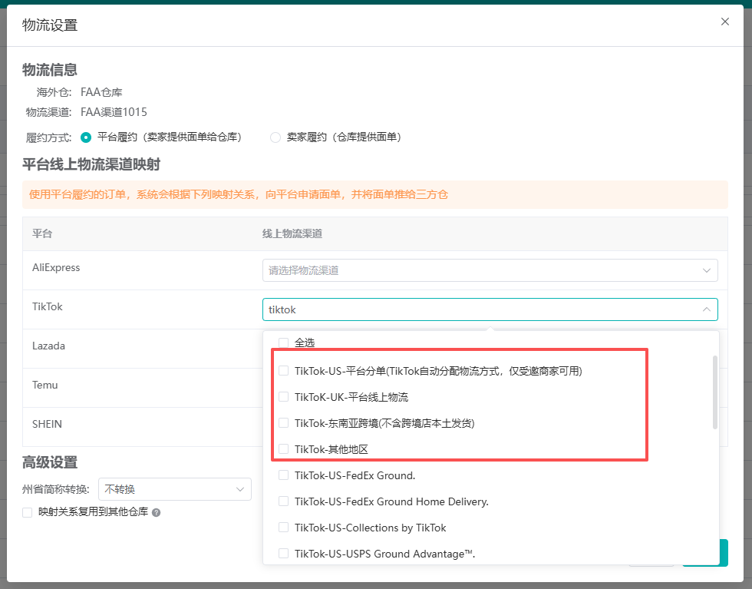Click the 线上物流渠道 column header

tap(292, 233)
